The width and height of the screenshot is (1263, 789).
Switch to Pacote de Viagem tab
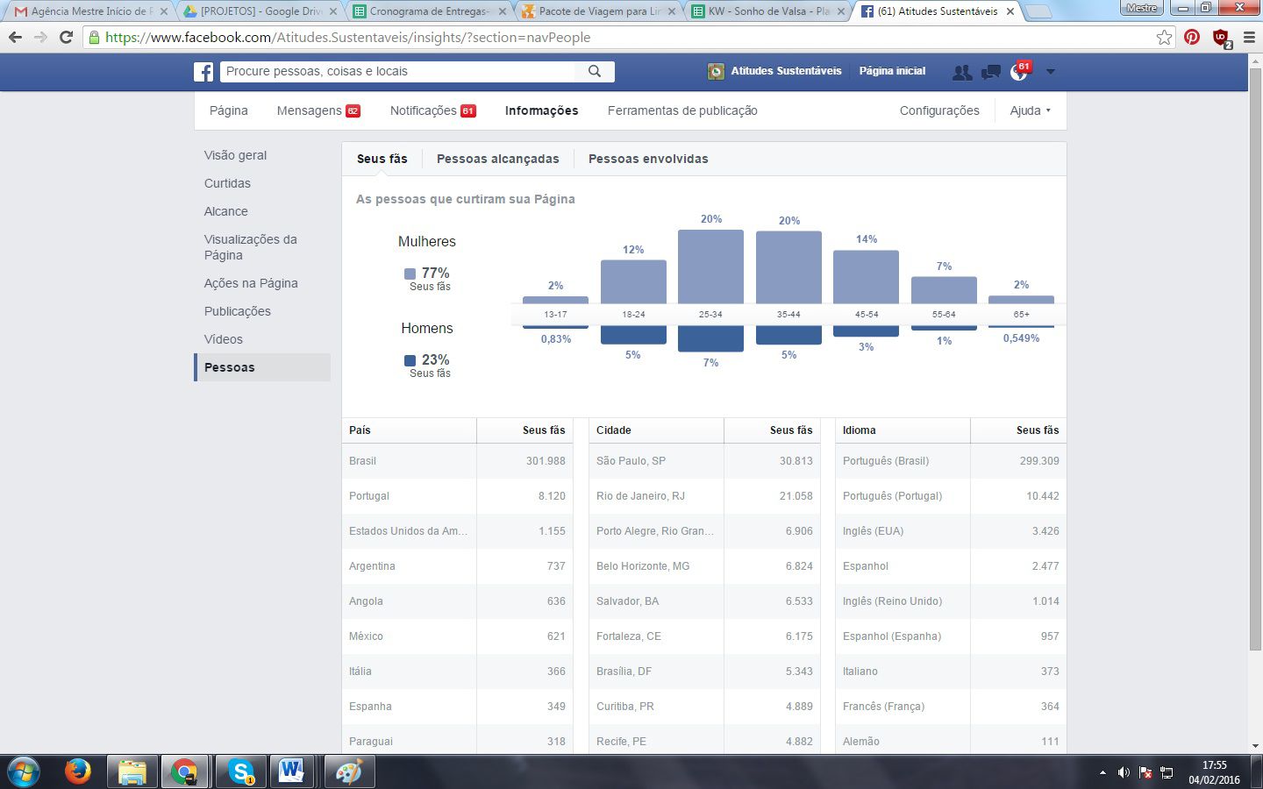point(600,11)
